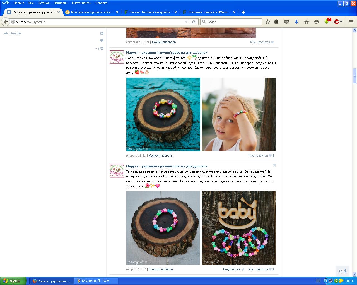Screen dimensions: 357x285
Task: Click Маруся avatar on fruit bracelet post
Action: 117,57
